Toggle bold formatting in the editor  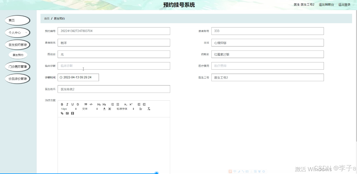tap(62, 104)
